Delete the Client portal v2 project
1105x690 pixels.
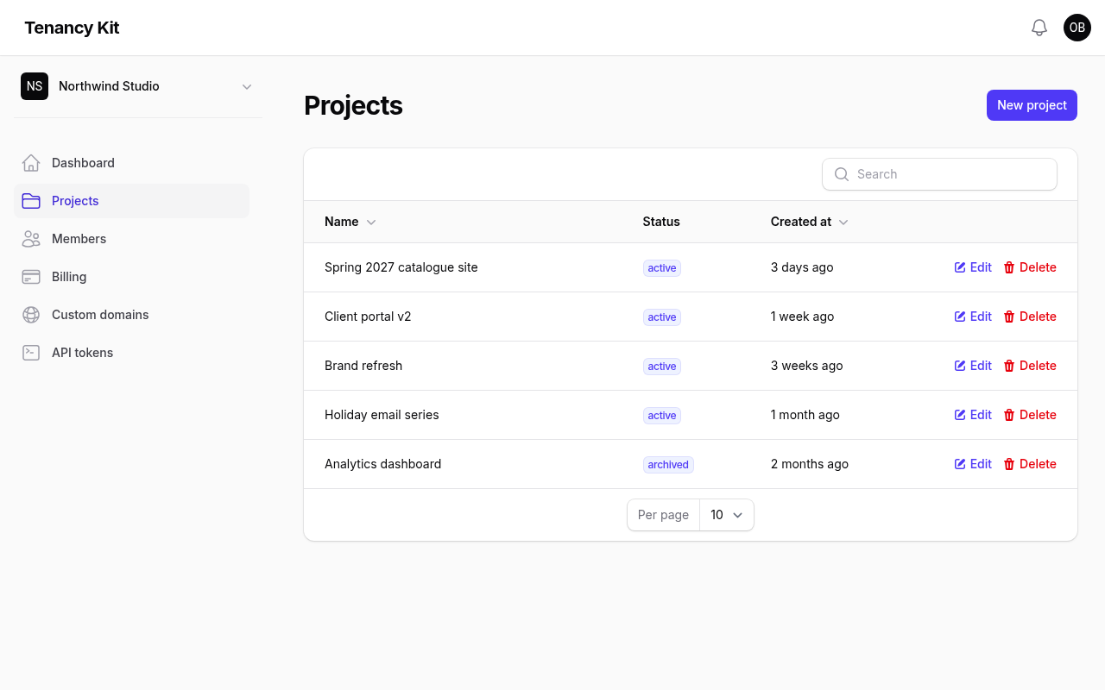(1030, 317)
